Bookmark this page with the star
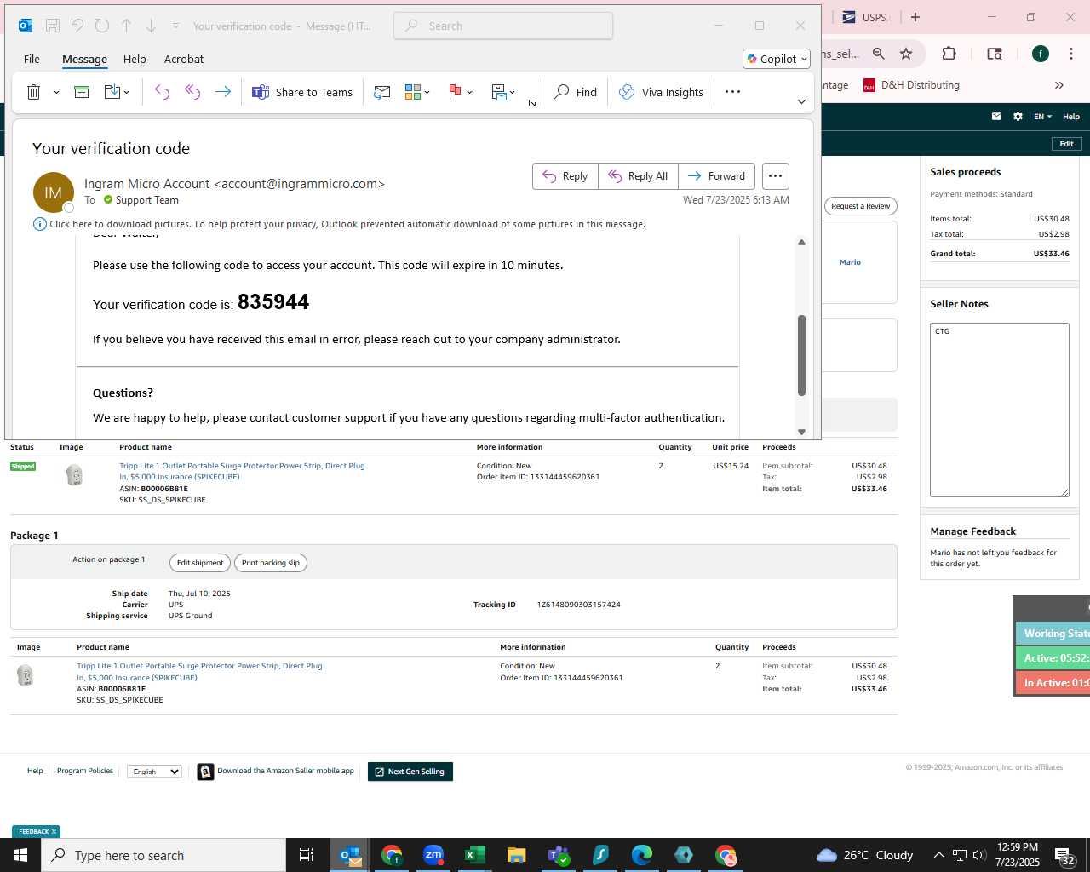 (906, 54)
